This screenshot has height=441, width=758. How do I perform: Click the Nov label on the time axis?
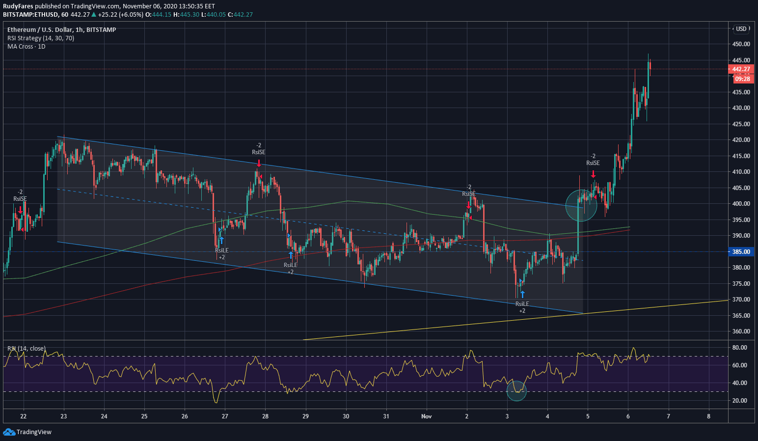coord(426,416)
